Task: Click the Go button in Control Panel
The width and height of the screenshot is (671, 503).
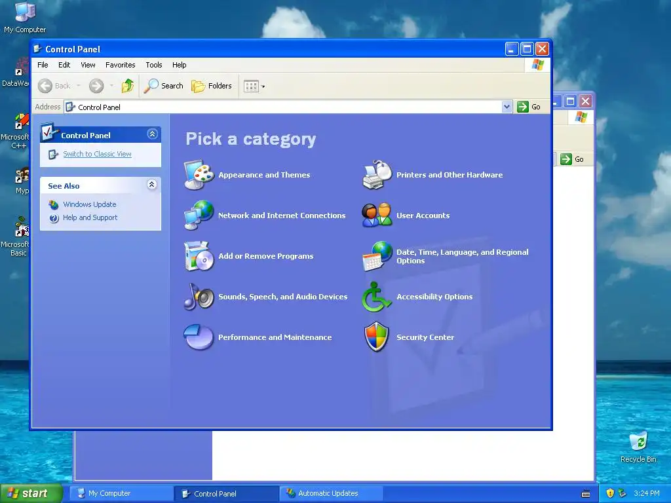Action: [x=529, y=107]
